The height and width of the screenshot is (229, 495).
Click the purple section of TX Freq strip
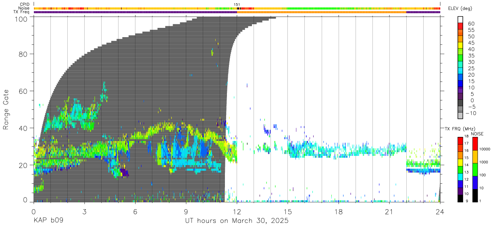(x=135, y=12)
